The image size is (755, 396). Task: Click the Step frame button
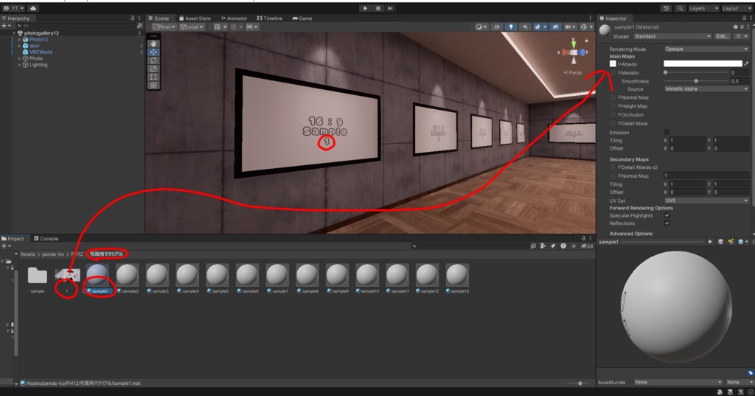tap(391, 8)
